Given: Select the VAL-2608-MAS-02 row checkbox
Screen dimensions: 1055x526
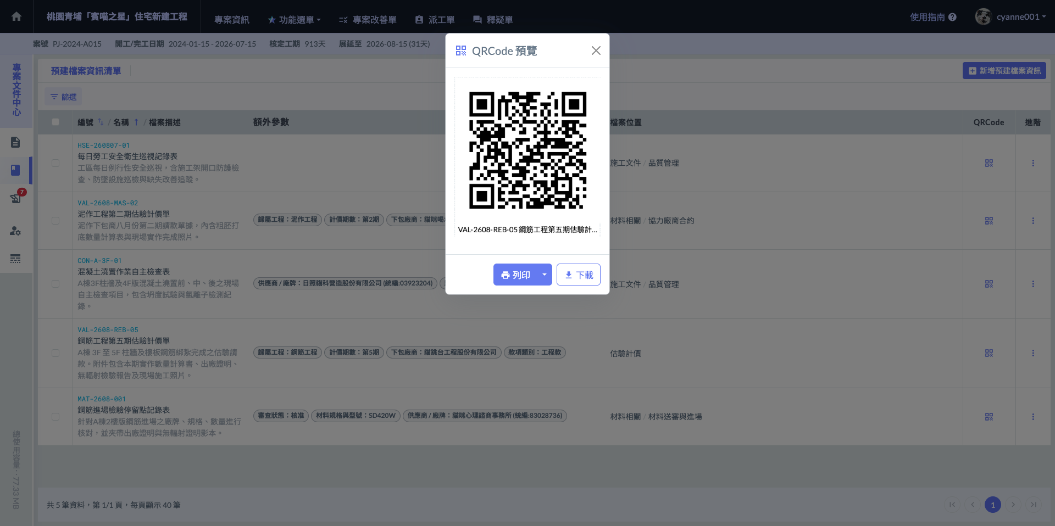Looking at the screenshot, I should click(x=55, y=221).
